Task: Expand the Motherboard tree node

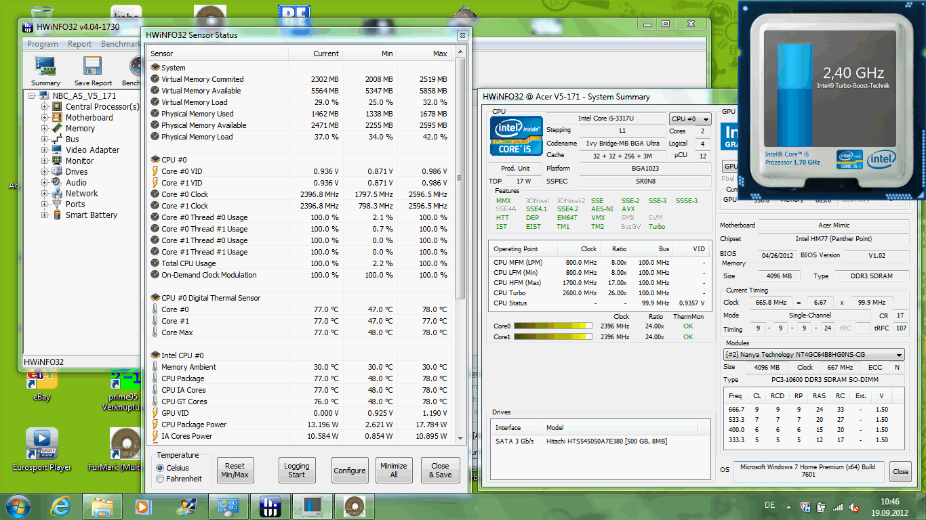Action: pos(45,118)
